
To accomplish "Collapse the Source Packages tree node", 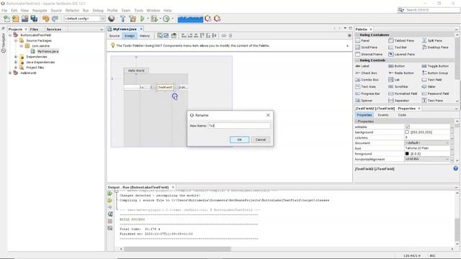I will [x=16, y=40].
